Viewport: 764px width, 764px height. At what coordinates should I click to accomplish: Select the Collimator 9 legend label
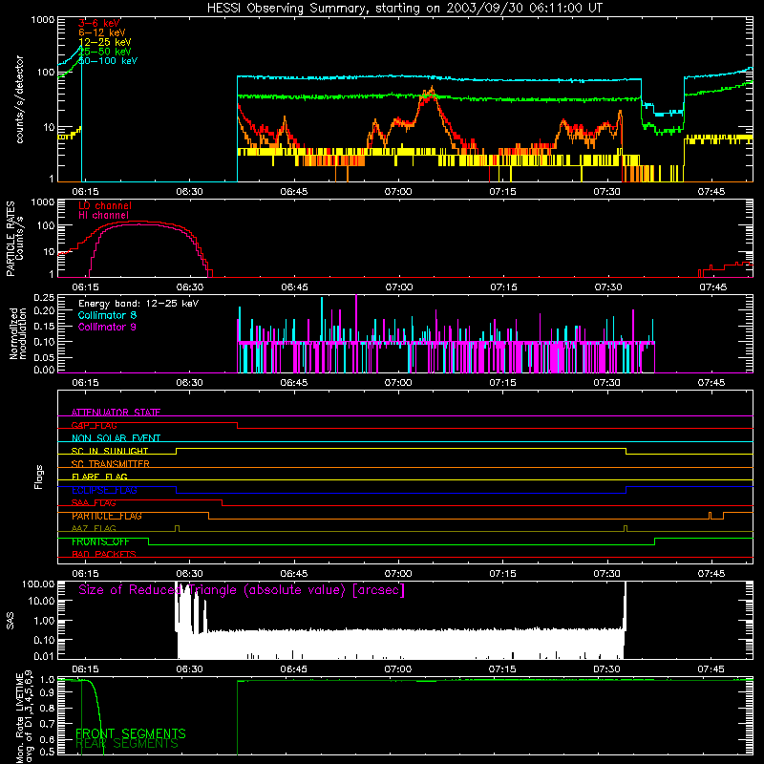tap(107, 327)
